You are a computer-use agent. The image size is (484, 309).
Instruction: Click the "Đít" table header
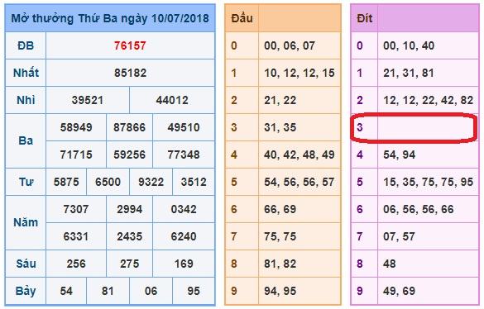(x=365, y=18)
